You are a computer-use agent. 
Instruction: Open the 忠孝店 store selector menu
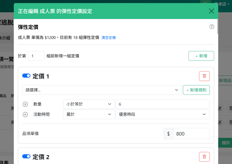pyautogui.click(x=222, y=4)
